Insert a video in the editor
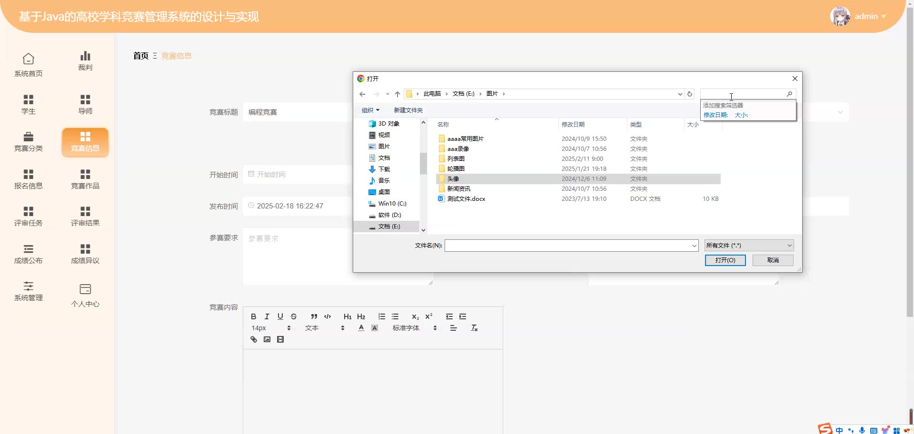 [280, 339]
